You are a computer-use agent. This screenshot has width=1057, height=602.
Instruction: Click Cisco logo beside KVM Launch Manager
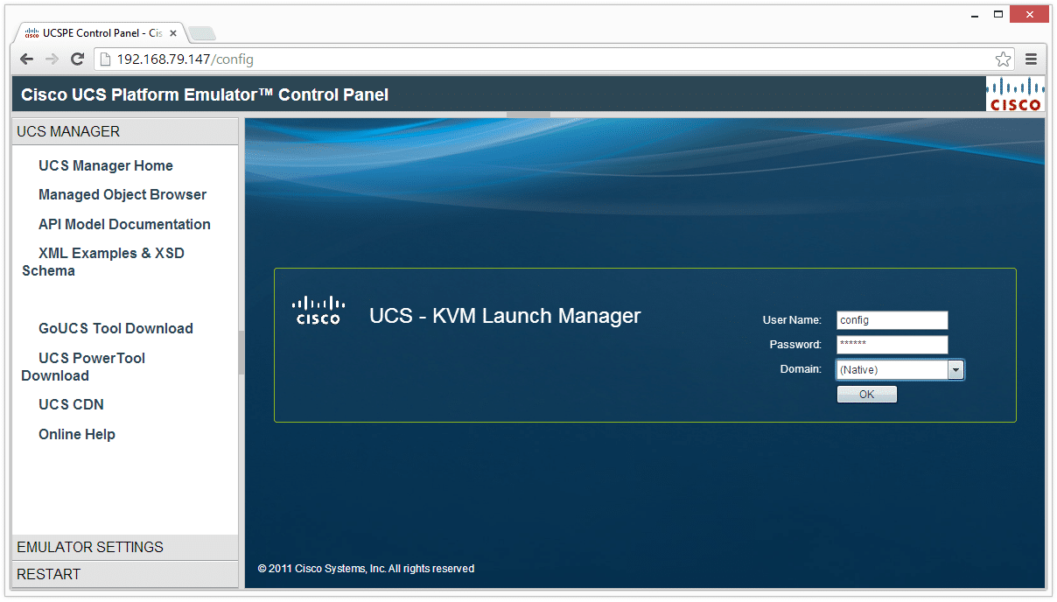click(318, 311)
